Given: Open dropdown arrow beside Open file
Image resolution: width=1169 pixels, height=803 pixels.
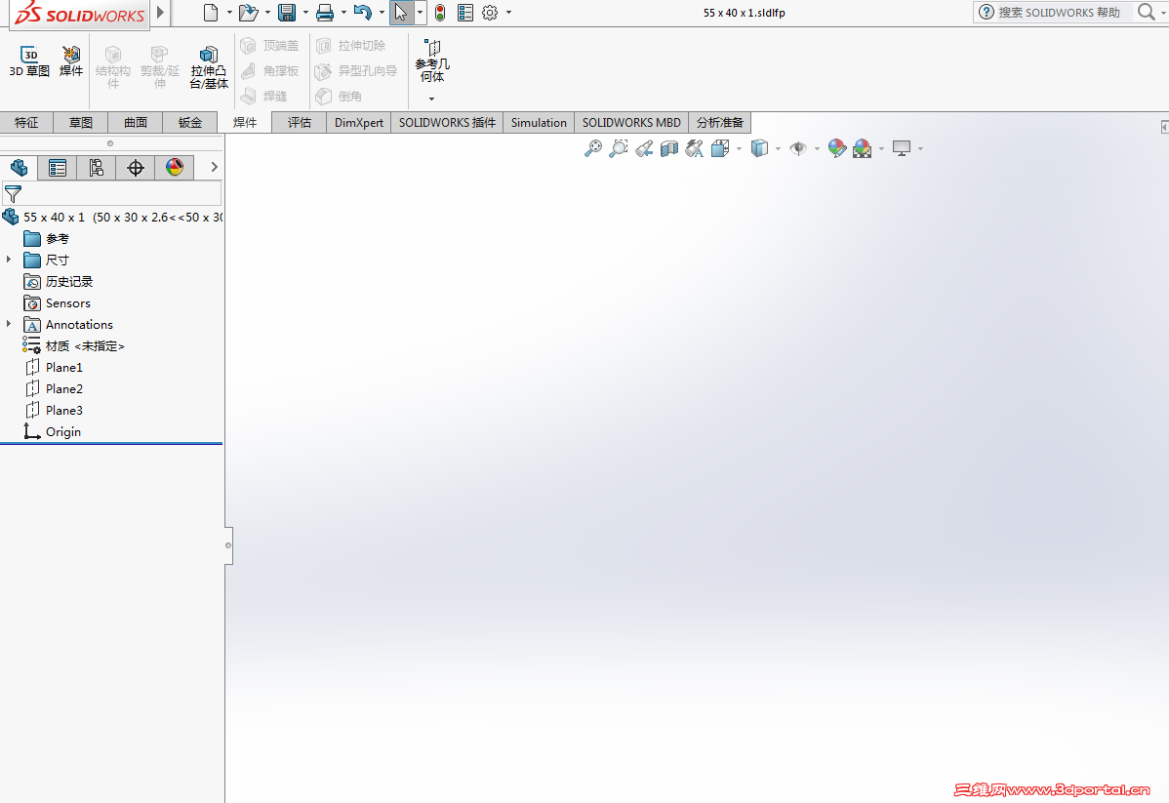Looking at the screenshot, I should (x=267, y=12).
